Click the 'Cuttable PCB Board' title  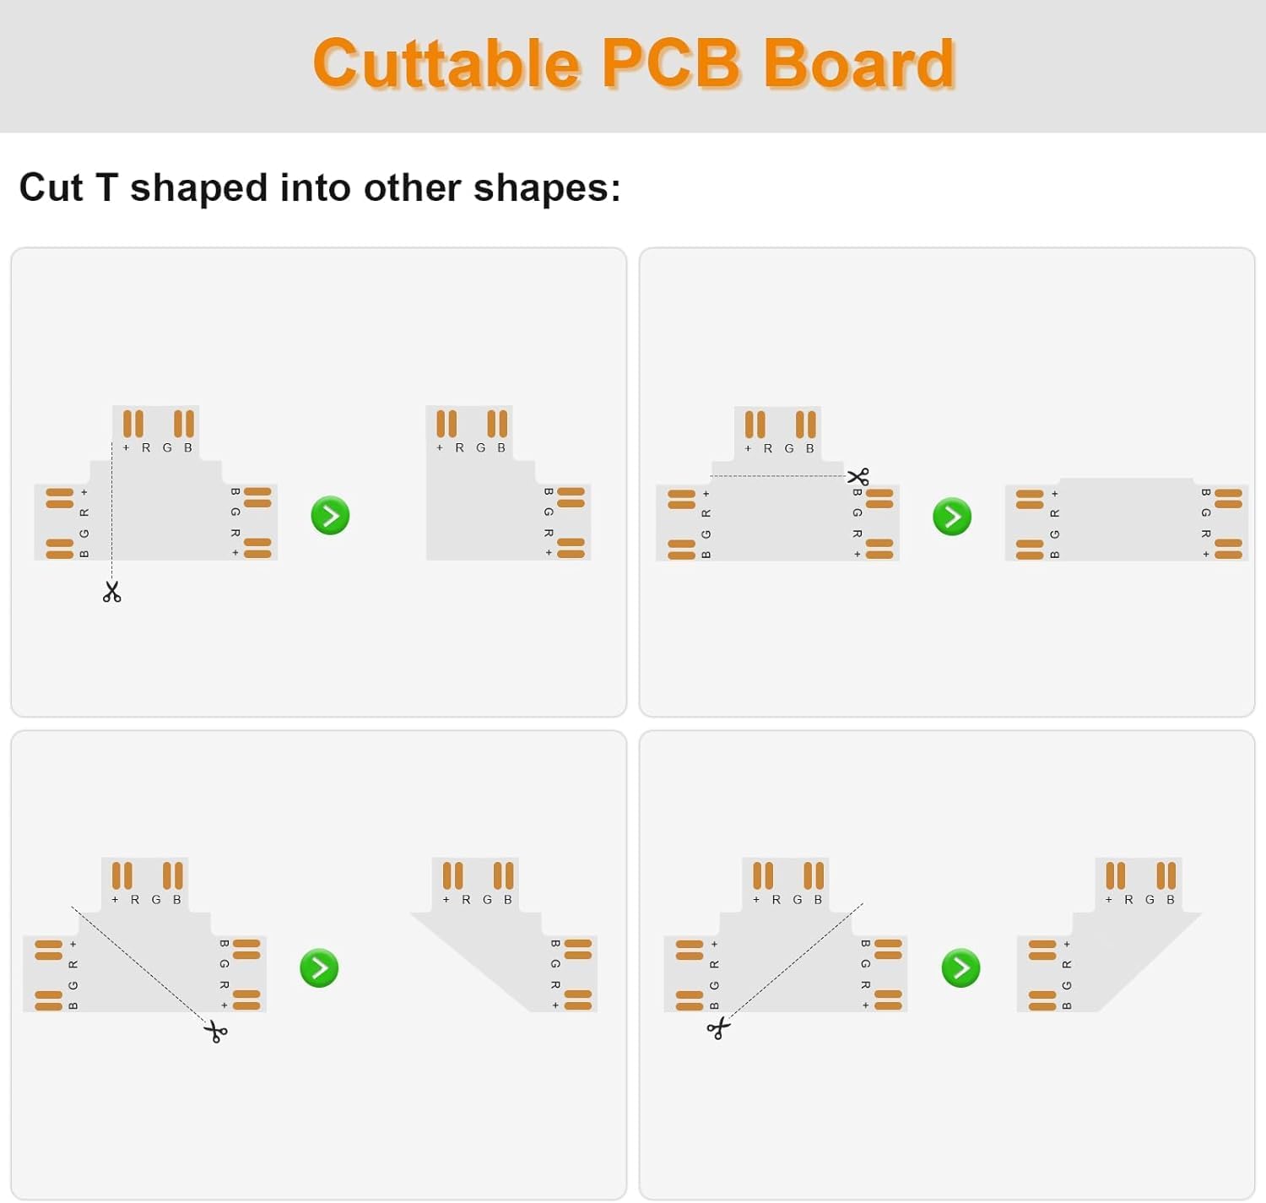[633, 63]
